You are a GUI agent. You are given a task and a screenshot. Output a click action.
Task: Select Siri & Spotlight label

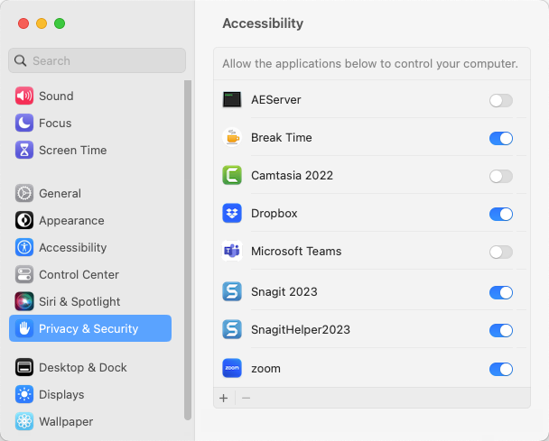79,301
